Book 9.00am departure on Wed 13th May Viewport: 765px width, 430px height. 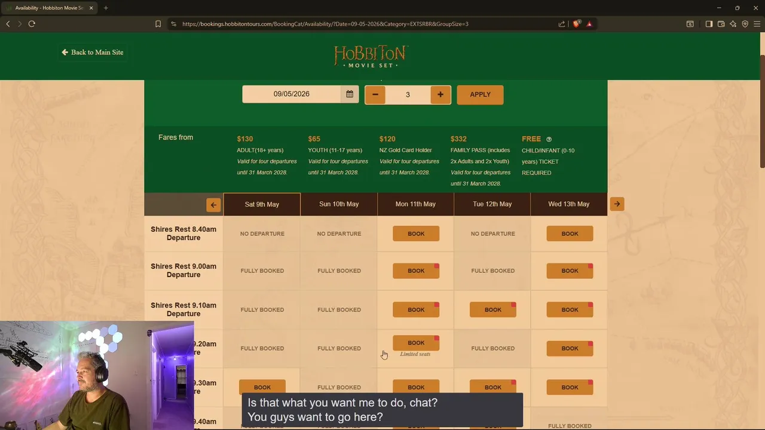tap(570, 271)
